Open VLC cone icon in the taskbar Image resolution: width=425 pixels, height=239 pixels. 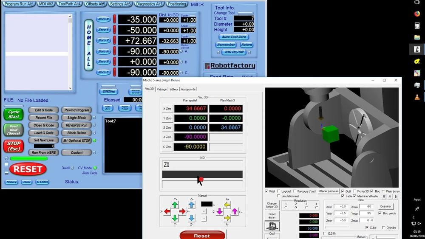417,97
